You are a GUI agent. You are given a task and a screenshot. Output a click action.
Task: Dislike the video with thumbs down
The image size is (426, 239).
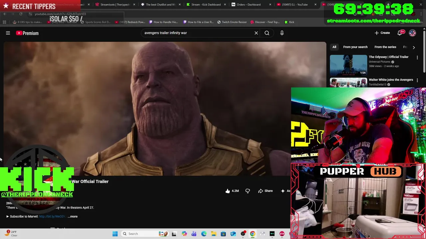[248, 191]
